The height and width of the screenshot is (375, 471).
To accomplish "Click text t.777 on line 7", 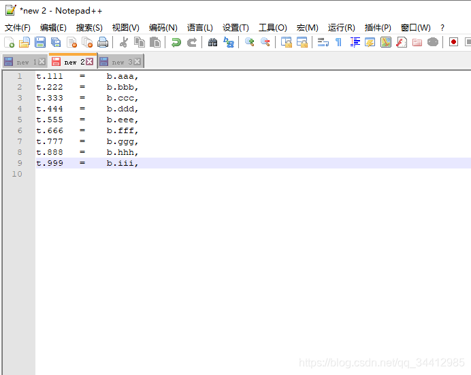I will 50,141.
